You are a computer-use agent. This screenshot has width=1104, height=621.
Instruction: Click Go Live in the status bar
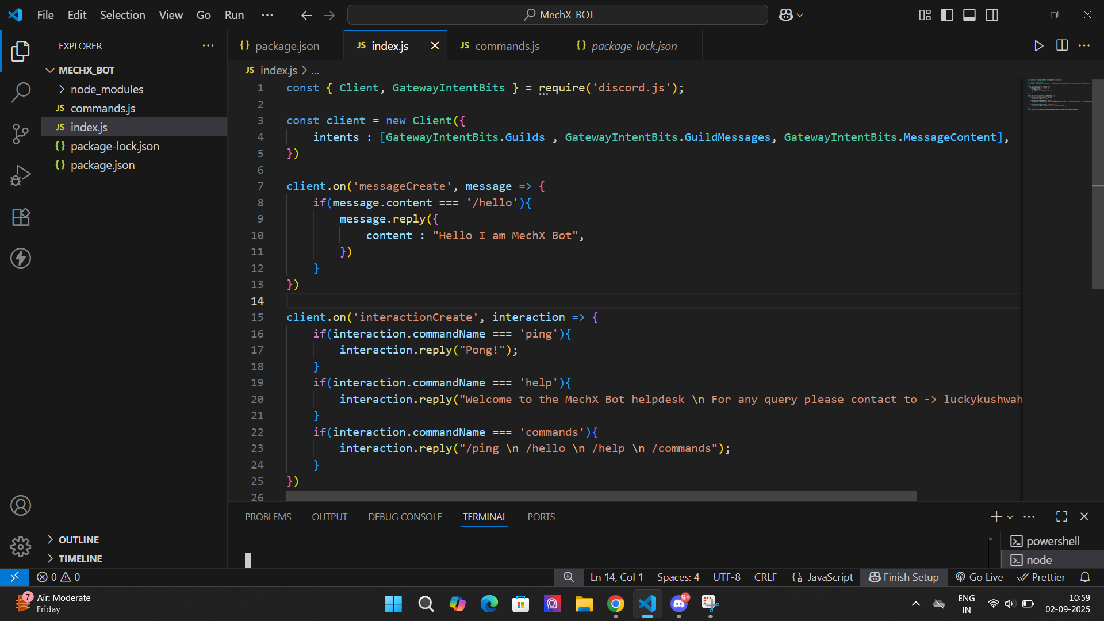coord(979,577)
